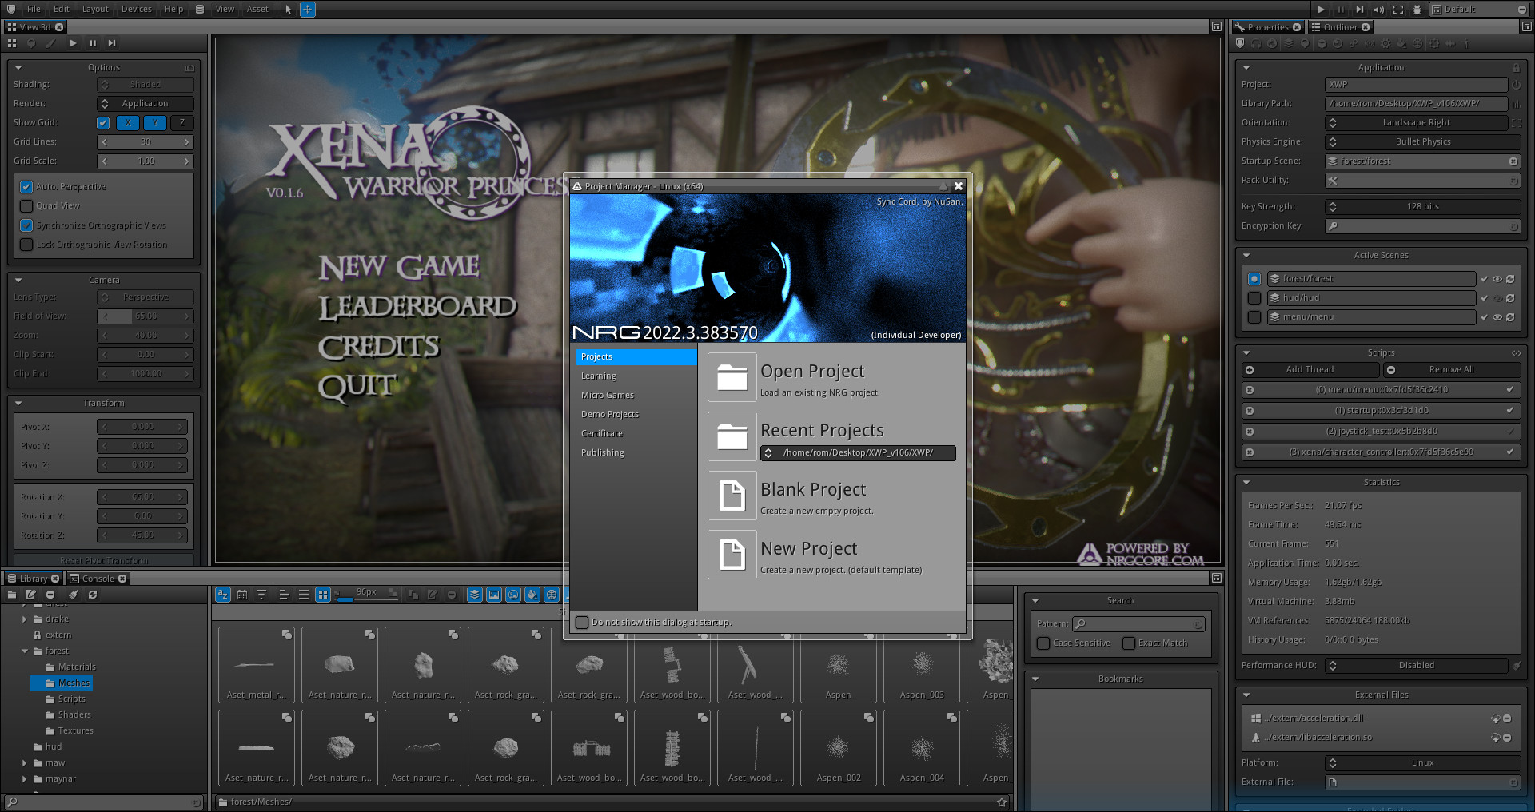Switch library to grid thumbnail view
Screen dimensions: 1535x812
pos(322,595)
